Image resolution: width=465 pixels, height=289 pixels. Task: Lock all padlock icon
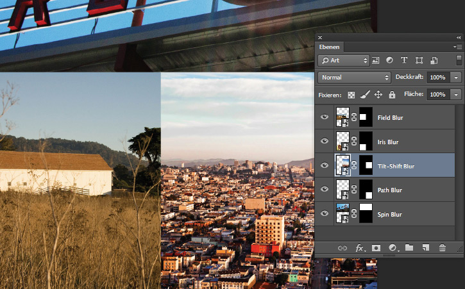(392, 95)
